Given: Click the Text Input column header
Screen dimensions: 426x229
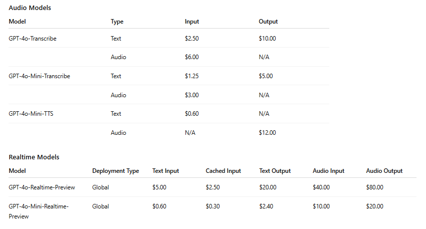Looking at the screenshot, I should pos(165,171).
